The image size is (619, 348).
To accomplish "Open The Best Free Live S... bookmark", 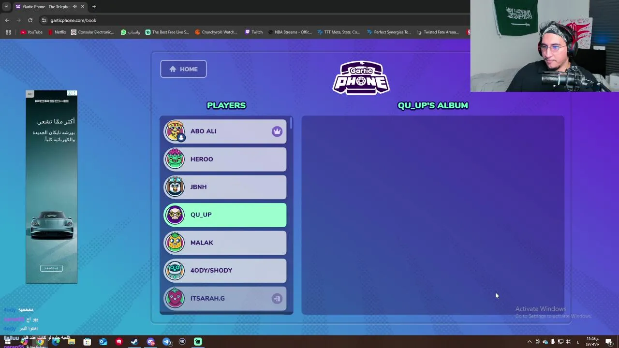I will [x=167, y=32].
